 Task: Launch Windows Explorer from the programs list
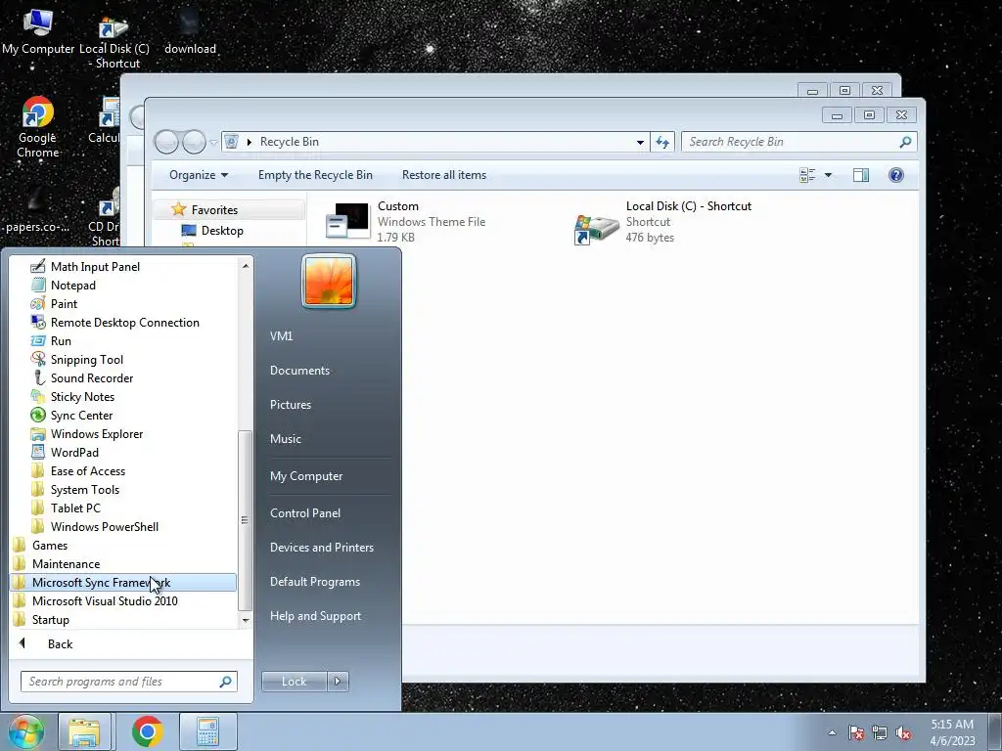click(97, 433)
